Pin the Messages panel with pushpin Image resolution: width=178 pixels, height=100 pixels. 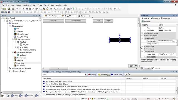(174, 72)
